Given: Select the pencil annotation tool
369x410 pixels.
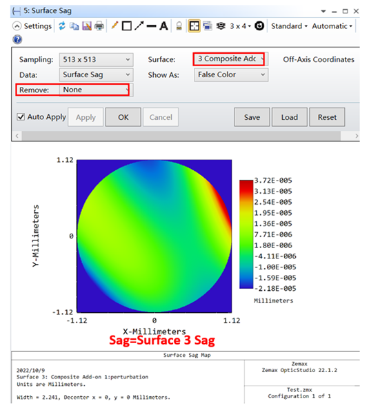Looking at the screenshot, I should point(114,25).
